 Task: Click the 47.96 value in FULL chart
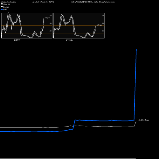[99, 25]
